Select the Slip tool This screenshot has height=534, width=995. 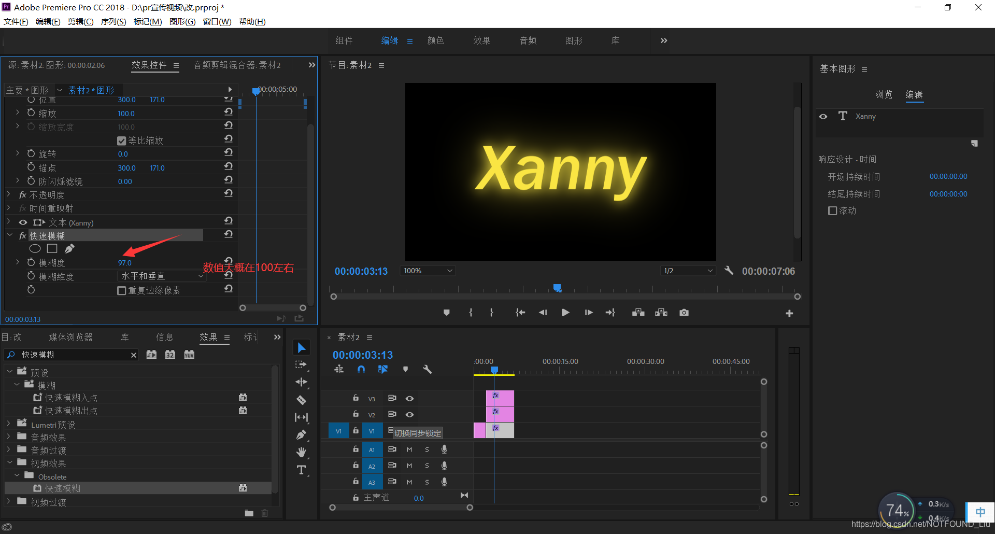point(301,417)
